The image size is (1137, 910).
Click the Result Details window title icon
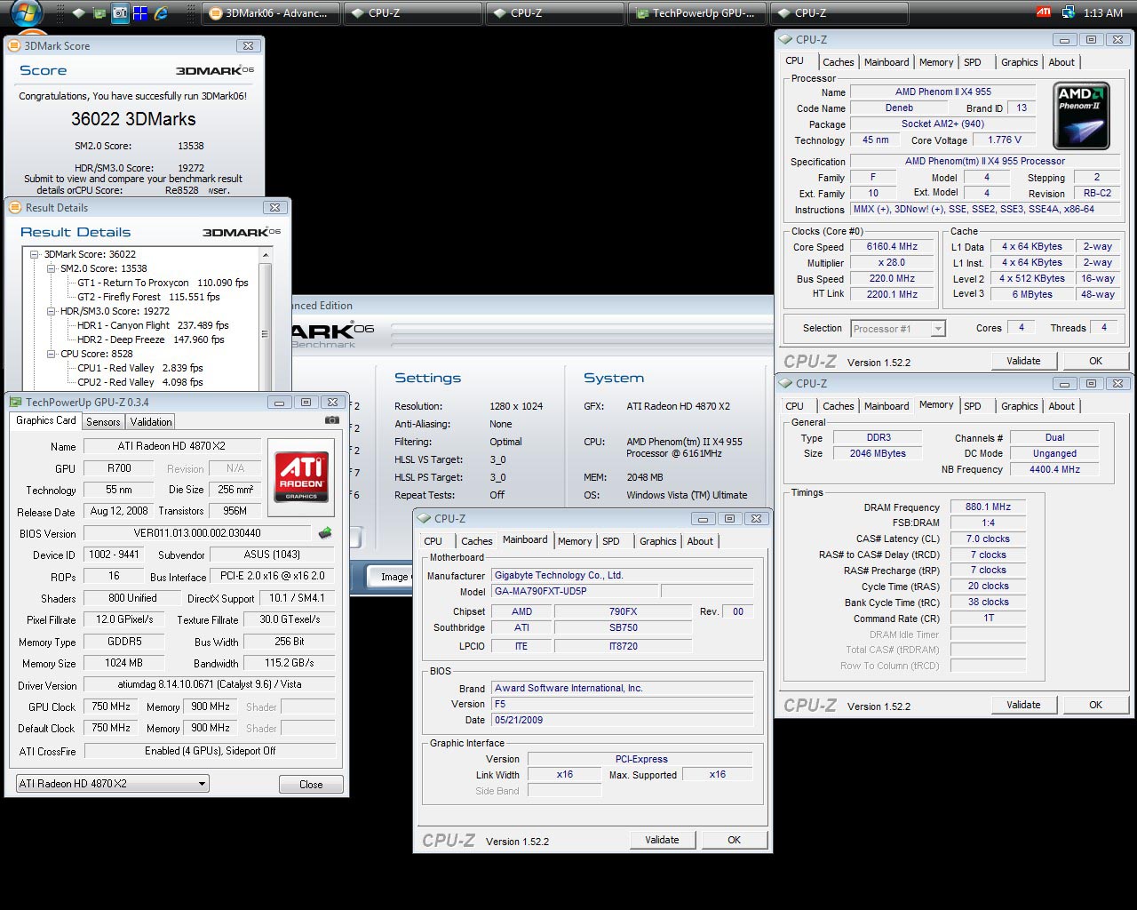click(15, 207)
